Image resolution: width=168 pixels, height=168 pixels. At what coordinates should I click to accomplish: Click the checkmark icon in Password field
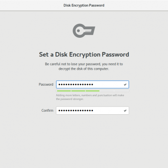(x=125, y=84)
